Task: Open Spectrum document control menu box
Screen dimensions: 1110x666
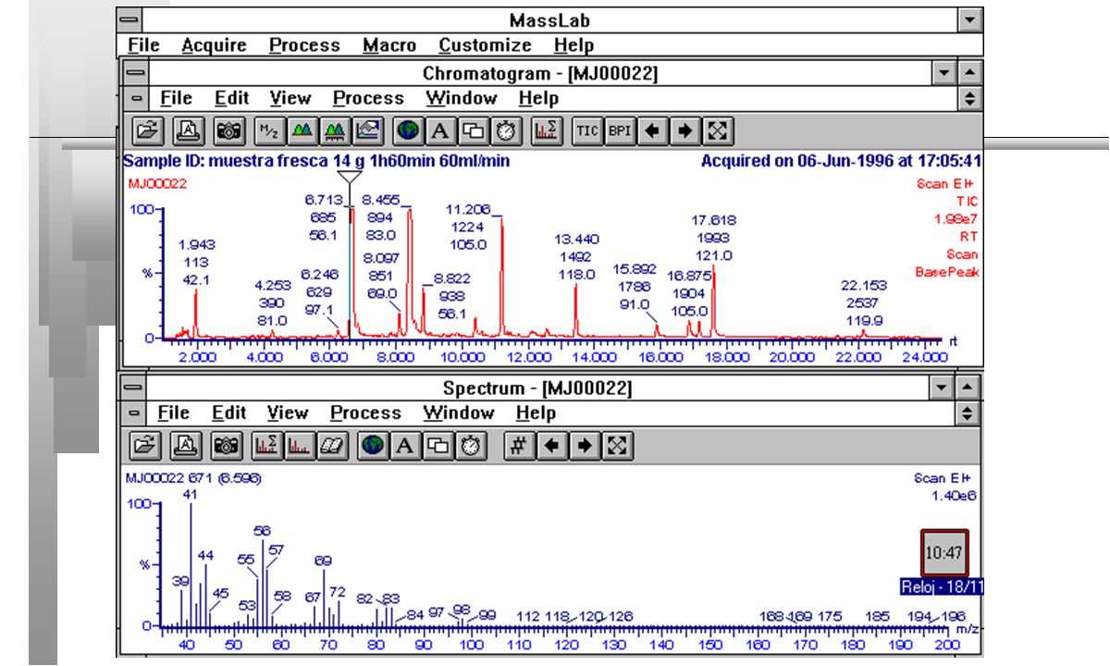Action: (x=136, y=413)
